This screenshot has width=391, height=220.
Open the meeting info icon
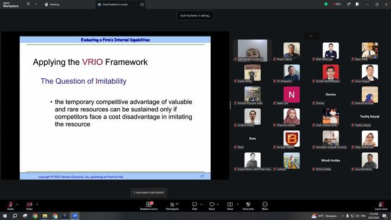(28, 4)
